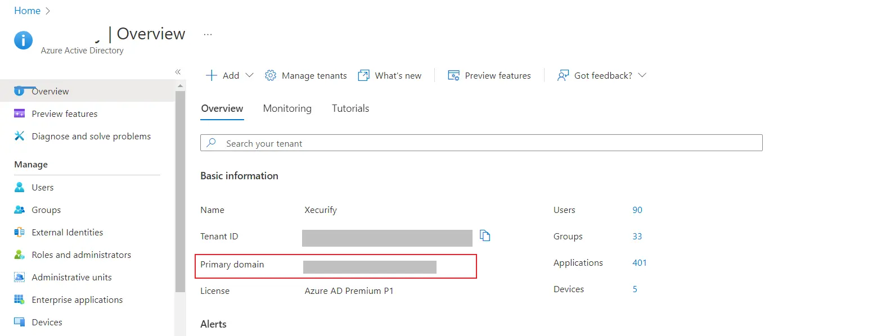
Task: Copy Tenant ID with the copy icon
Action: pyautogui.click(x=485, y=235)
